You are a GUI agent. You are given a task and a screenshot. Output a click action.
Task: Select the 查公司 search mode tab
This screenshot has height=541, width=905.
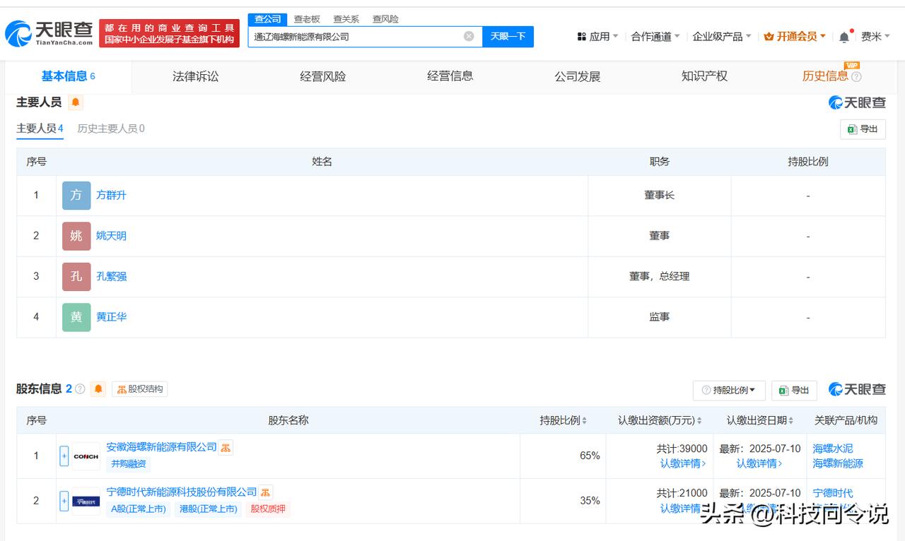click(268, 19)
